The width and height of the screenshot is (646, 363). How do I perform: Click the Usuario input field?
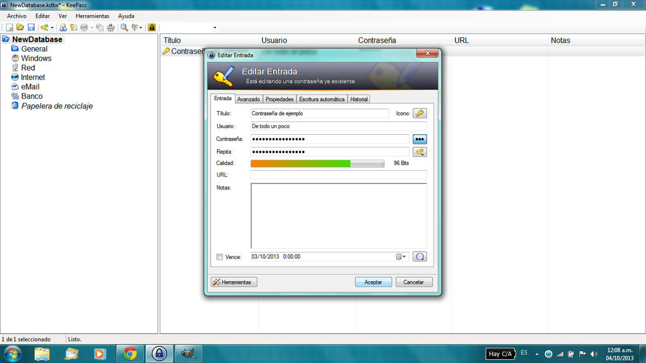pos(338,126)
